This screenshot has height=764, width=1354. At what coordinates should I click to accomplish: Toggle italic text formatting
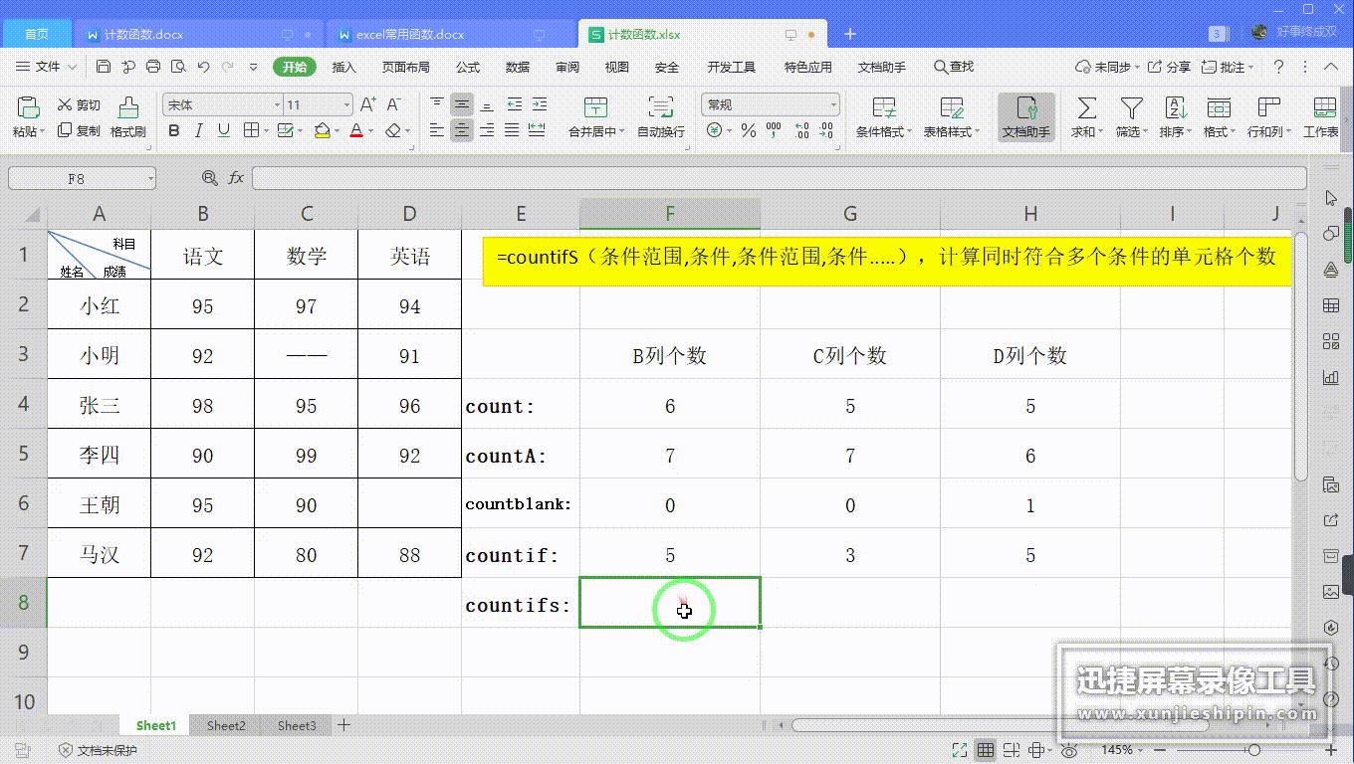click(199, 130)
